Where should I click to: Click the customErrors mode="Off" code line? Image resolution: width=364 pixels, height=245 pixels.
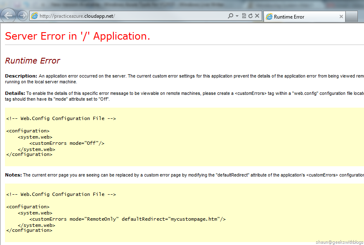coord(67,143)
